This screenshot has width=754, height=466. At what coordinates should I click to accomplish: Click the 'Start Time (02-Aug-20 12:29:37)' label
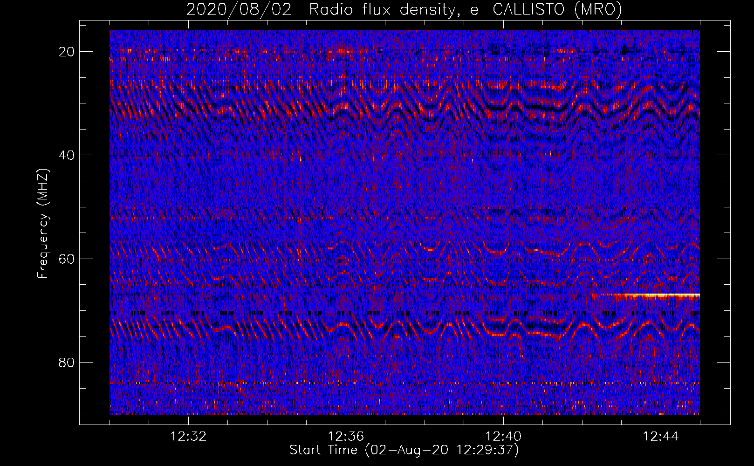point(404,450)
